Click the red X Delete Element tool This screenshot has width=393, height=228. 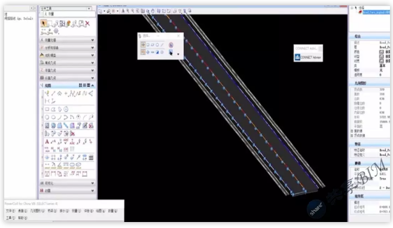pos(87,23)
